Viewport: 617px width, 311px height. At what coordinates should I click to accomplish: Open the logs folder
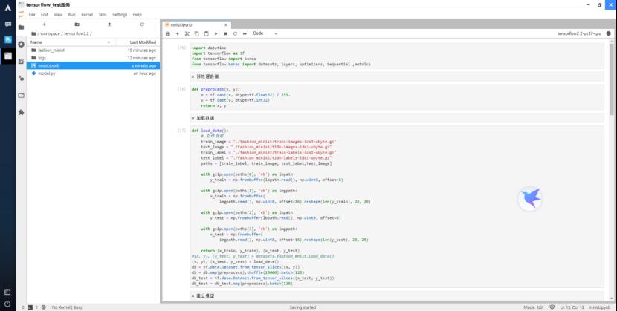(x=93, y=58)
